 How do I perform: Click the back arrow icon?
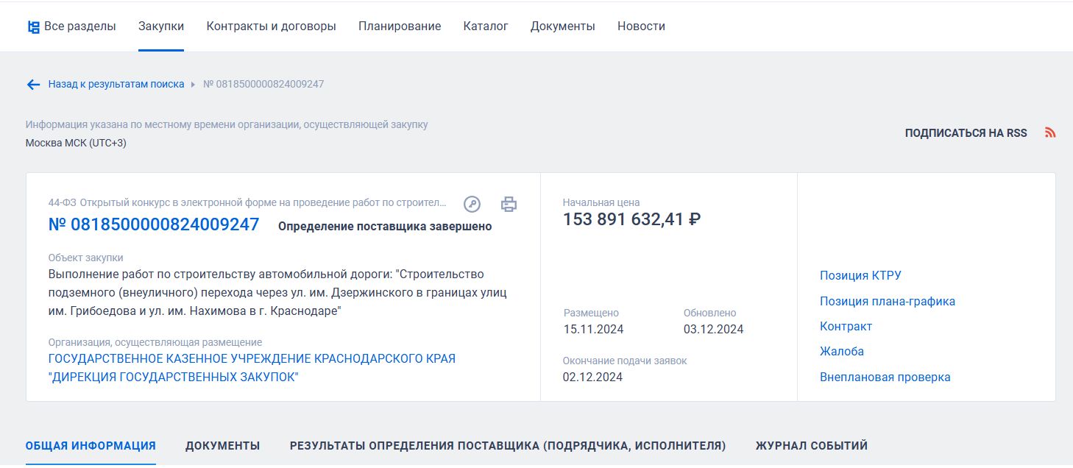pyautogui.click(x=33, y=85)
